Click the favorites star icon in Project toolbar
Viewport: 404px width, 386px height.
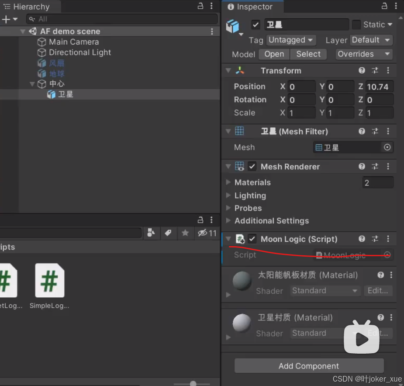[185, 233]
